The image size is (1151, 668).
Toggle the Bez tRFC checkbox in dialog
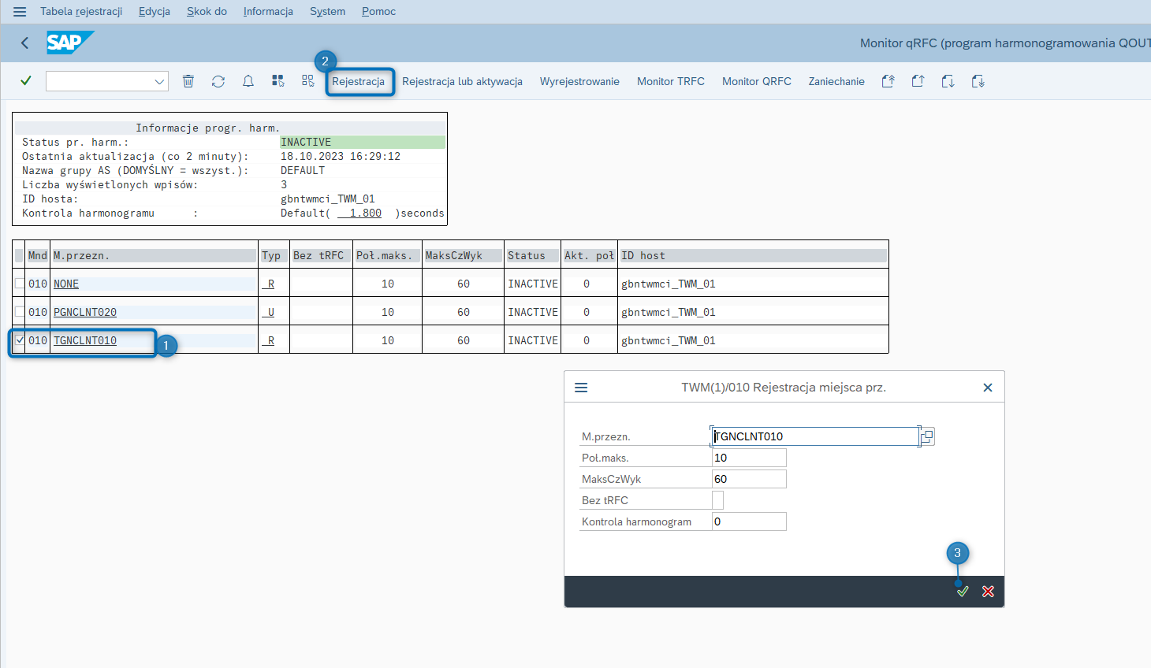[x=717, y=500]
